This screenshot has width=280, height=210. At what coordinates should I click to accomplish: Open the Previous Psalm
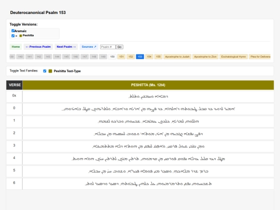pyautogui.click(x=38, y=47)
